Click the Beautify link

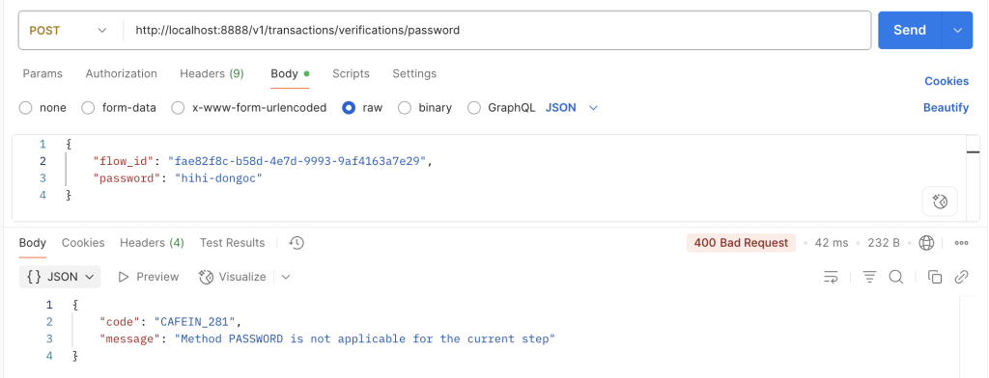coord(946,108)
